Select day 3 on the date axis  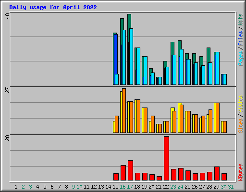30,187
